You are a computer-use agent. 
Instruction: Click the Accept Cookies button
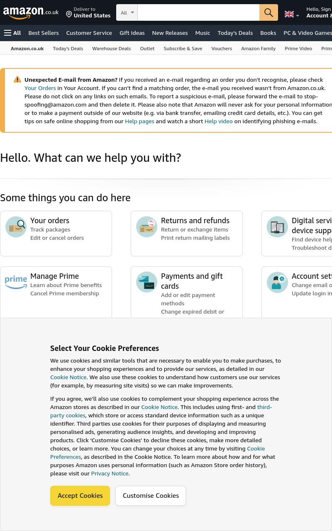coord(80,496)
